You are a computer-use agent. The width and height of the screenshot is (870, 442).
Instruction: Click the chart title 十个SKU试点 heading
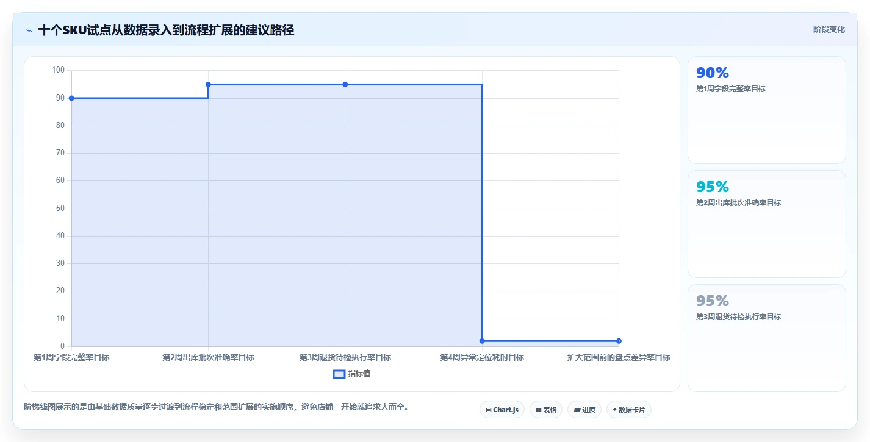(166, 30)
